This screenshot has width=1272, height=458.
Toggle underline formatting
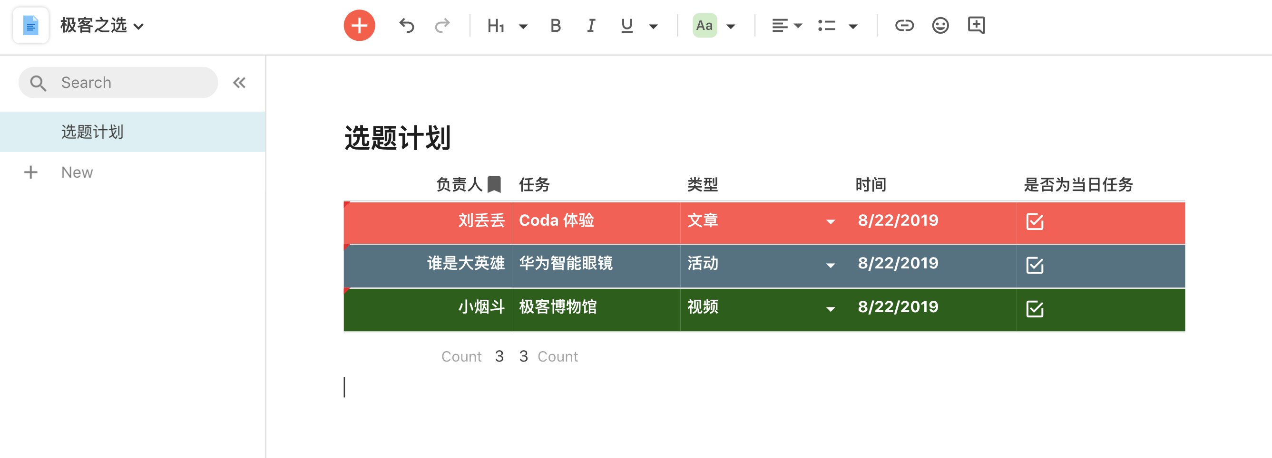point(626,25)
